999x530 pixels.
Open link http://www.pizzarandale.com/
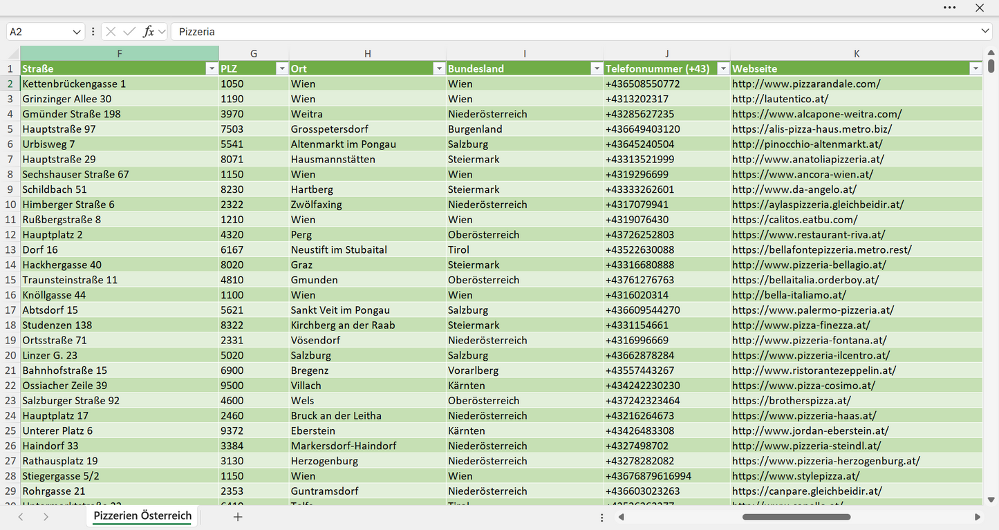pyautogui.click(x=806, y=84)
